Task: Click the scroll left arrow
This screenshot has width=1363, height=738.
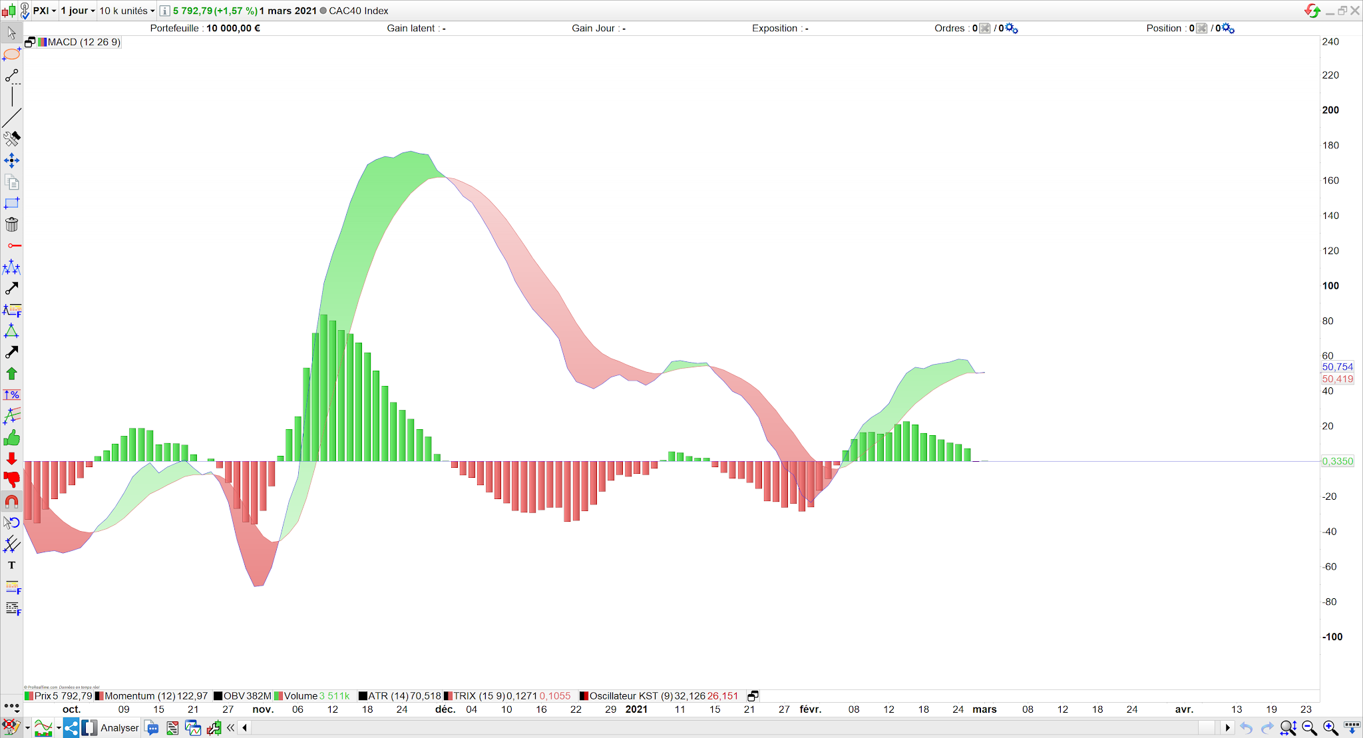Action: tap(245, 728)
